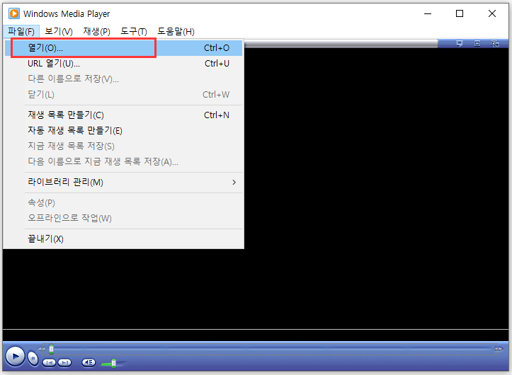Open the 도구(T) menu

pos(134,32)
